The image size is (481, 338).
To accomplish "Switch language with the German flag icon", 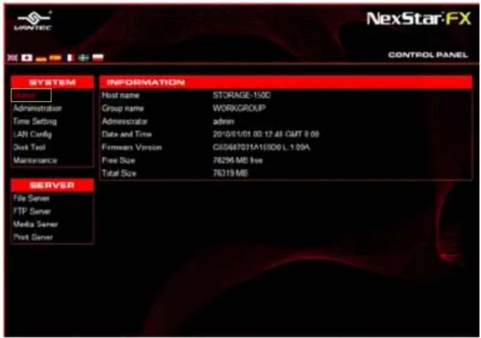I will tap(41, 58).
